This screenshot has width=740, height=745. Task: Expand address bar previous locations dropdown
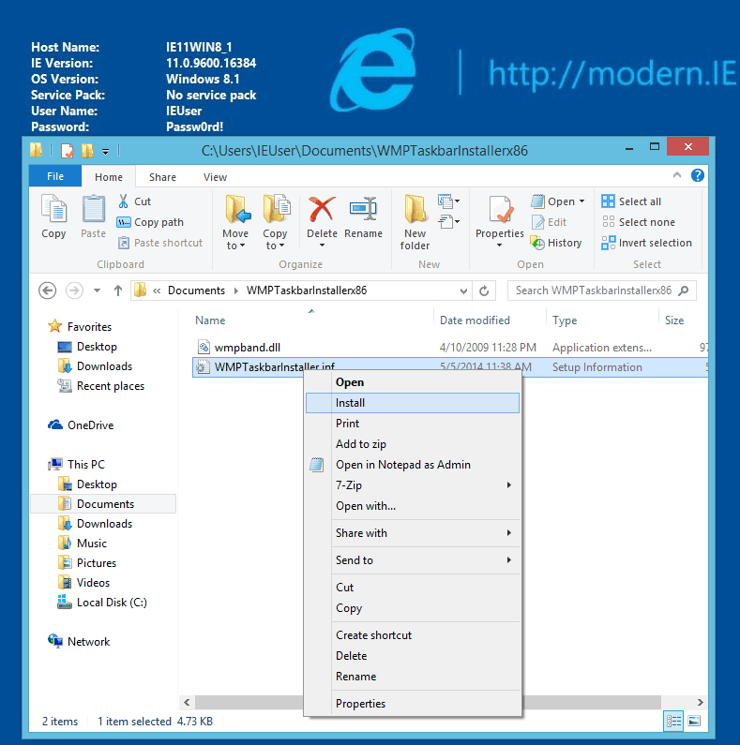click(x=463, y=291)
